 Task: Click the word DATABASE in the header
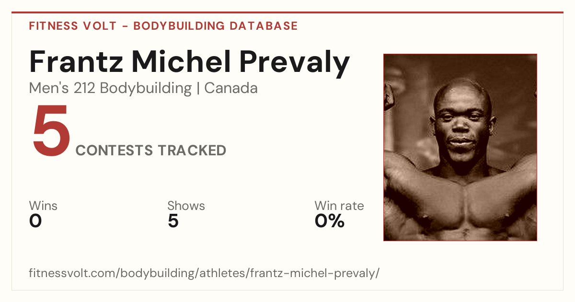click(264, 26)
